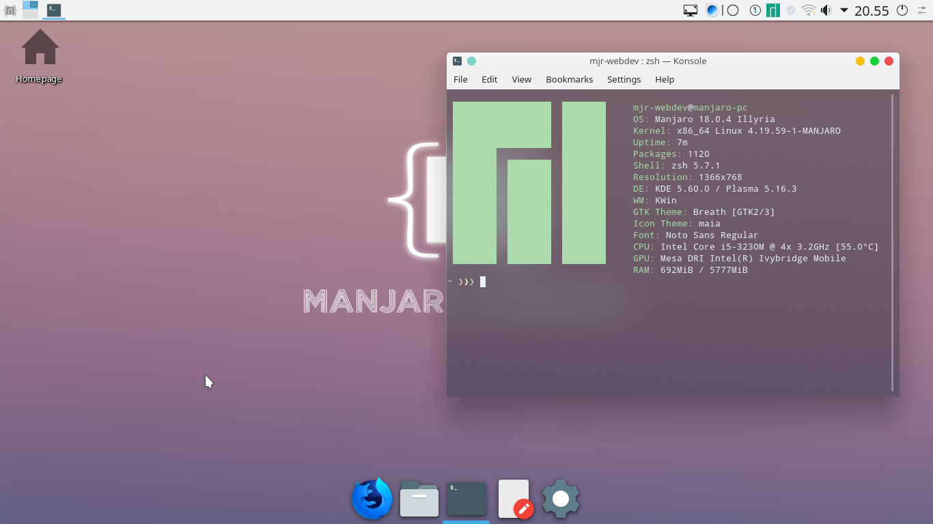Open the Help menu in Konsole
The height and width of the screenshot is (524, 933).
point(665,79)
